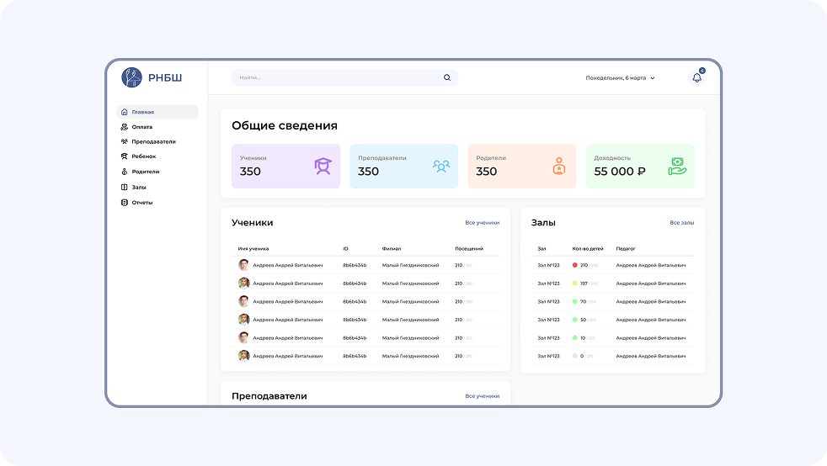
Task: Click the search magnifier icon
Action: pos(447,77)
